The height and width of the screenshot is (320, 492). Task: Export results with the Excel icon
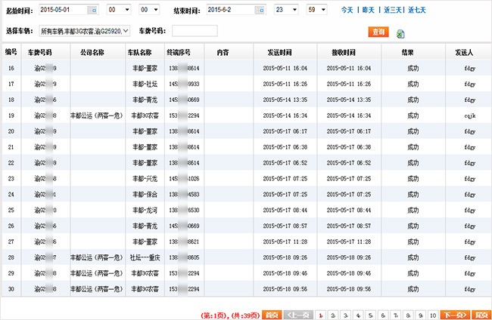pyautogui.click(x=400, y=34)
